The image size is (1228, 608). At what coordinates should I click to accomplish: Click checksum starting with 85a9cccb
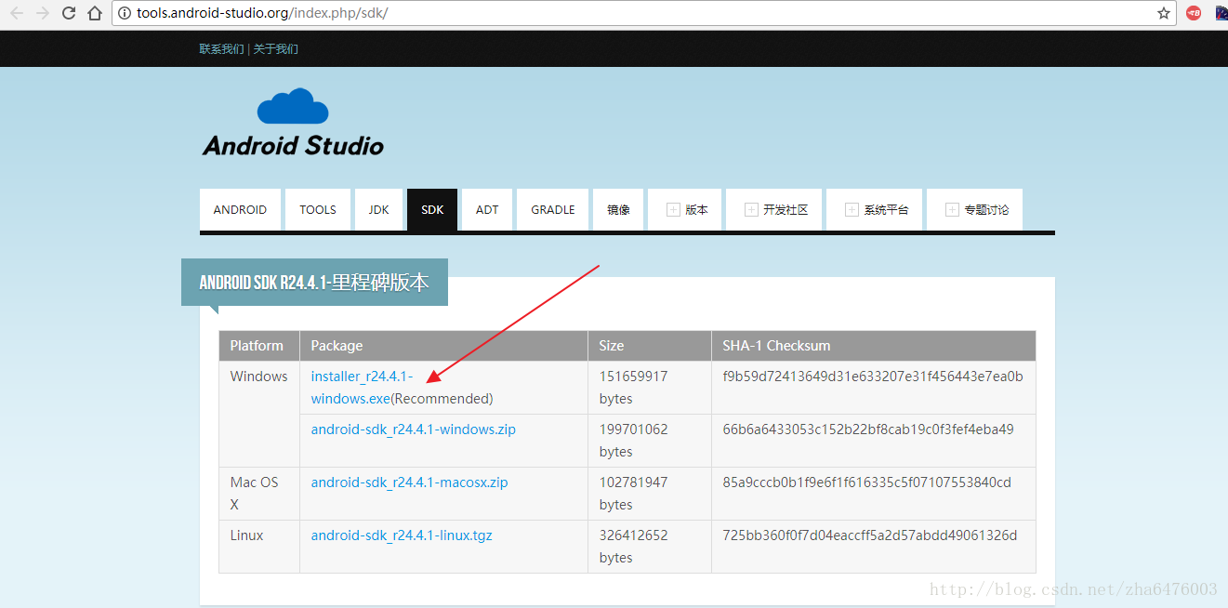(867, 482)
